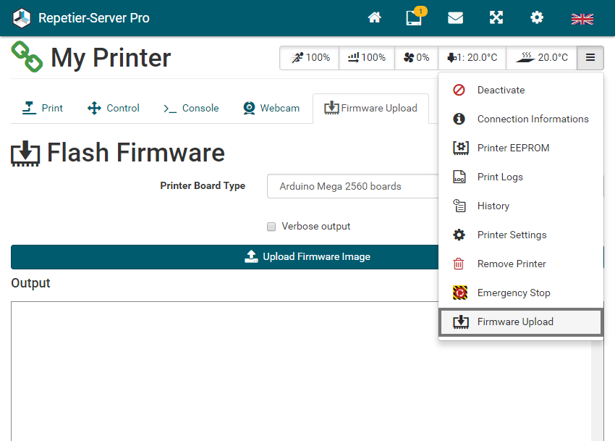This screenshot has width=615, height=441.
Task: Click the Repetier-Server logo icon
Action: click(22, 18)
